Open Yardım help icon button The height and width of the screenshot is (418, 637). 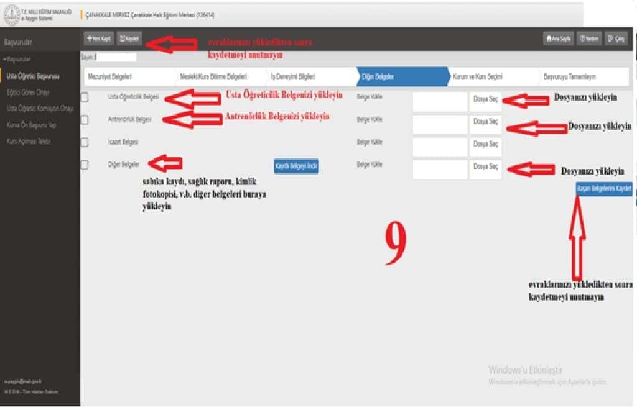click(x=588, y=39)
